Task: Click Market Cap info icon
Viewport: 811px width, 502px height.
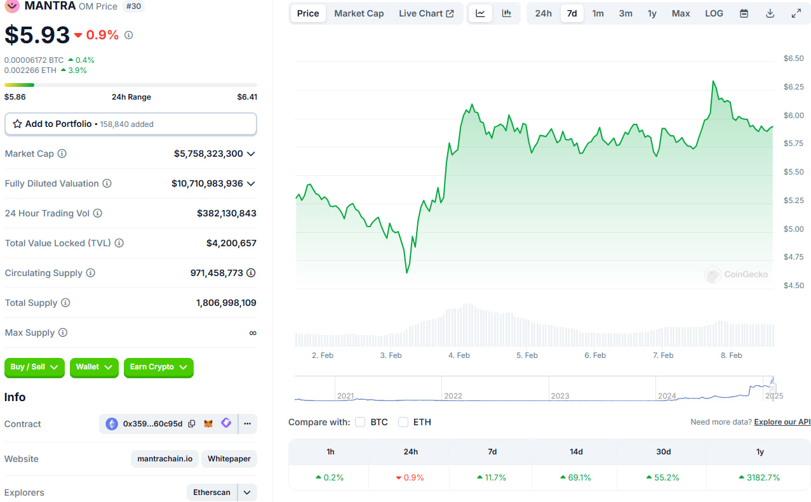Action: click(x=62, y=154)
